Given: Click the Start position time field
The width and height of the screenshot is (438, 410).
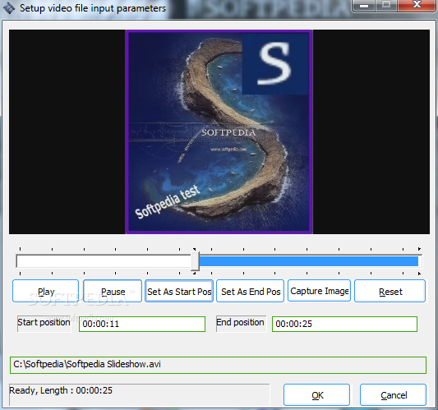Looking at the screenshot, I should pos(142,324).
